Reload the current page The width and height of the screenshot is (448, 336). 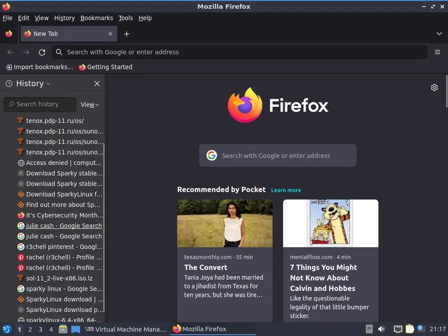click(42, 52)
